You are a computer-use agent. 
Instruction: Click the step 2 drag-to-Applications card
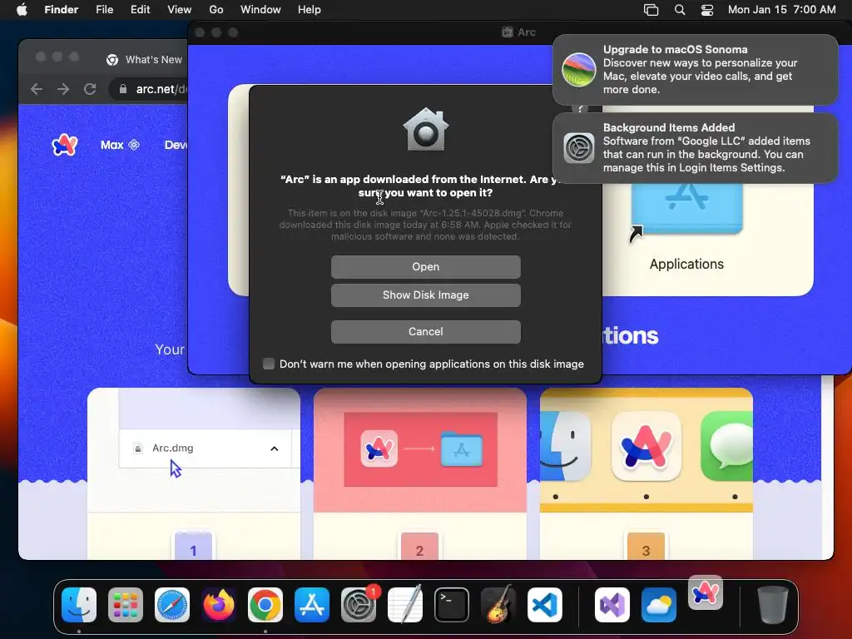pos(419,473)
